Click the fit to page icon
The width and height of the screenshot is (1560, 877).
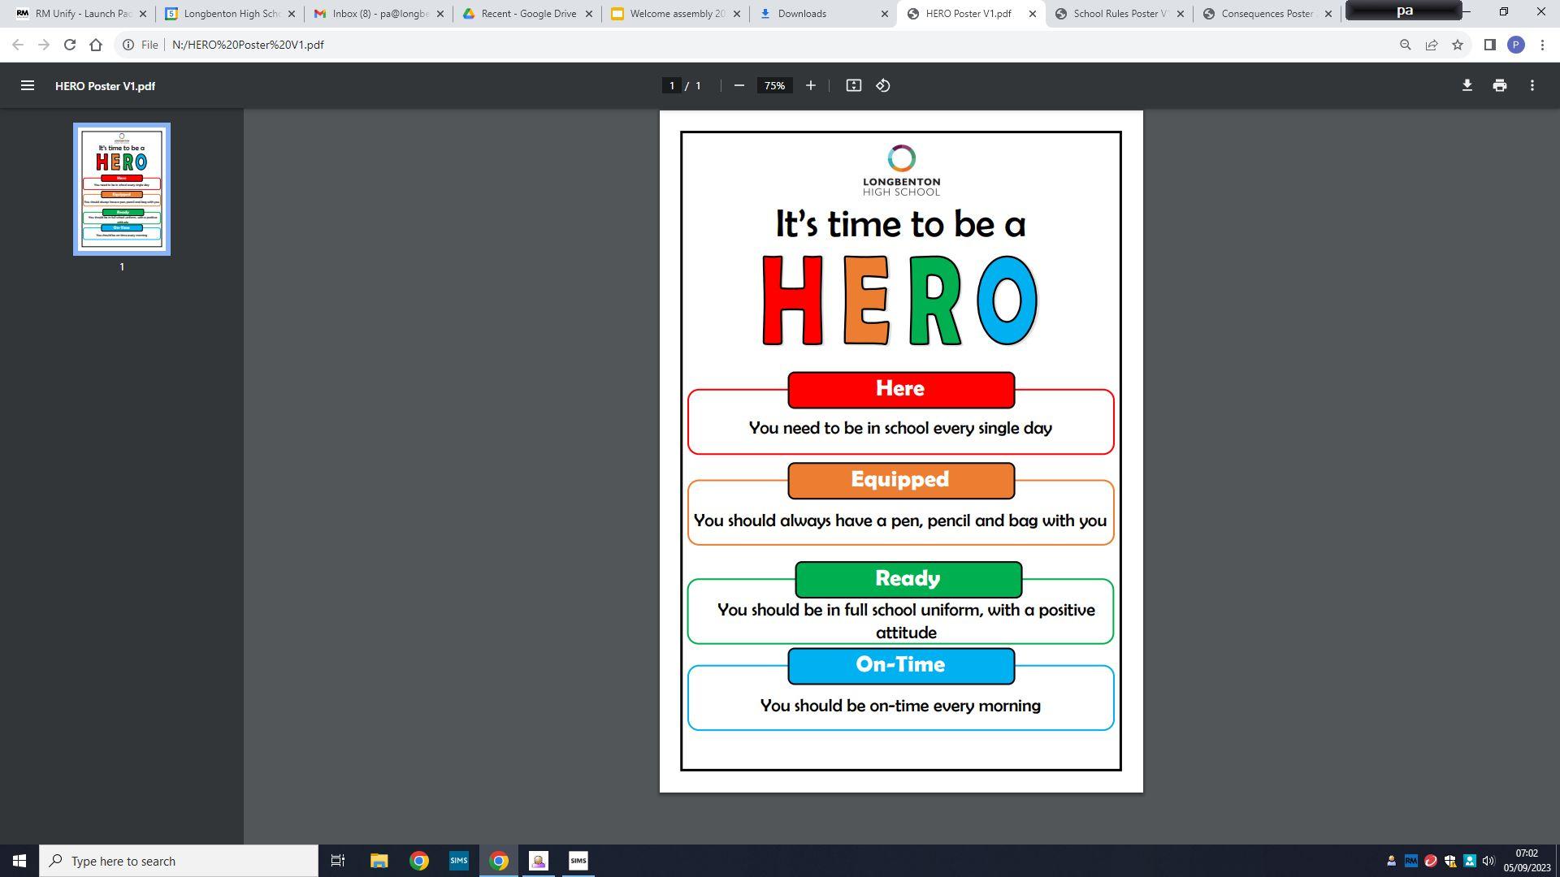point(853,85)
